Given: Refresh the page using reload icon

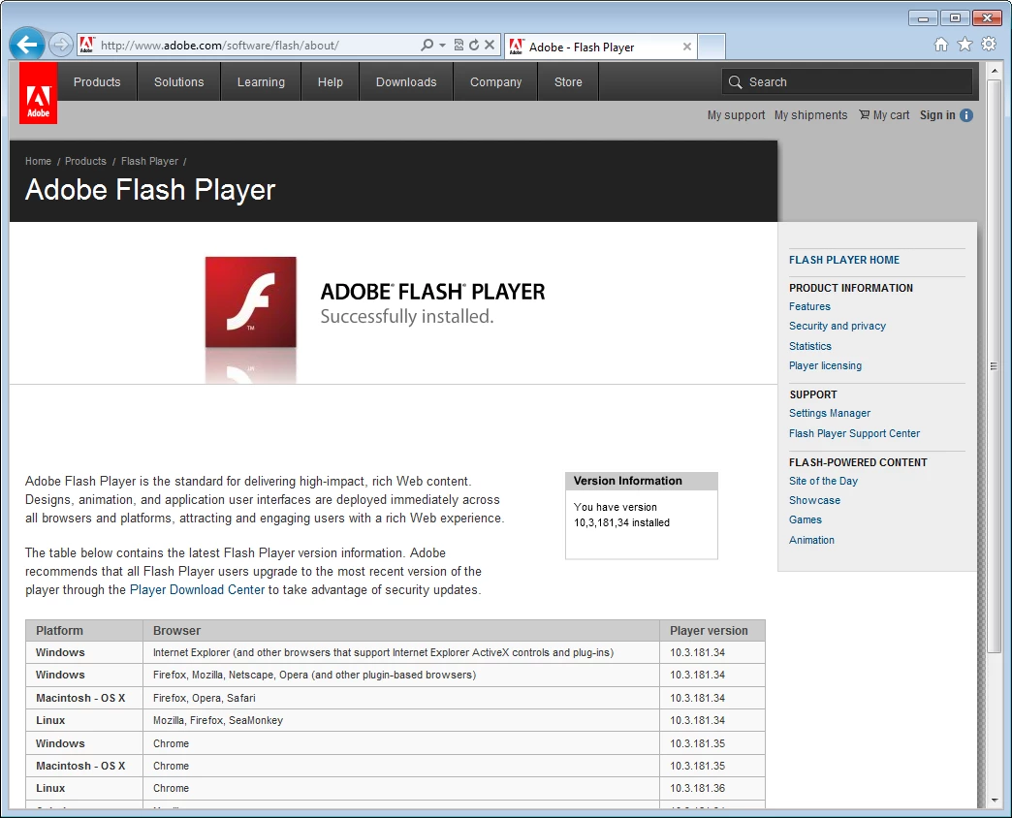Looking at the screenshot, I should pyautogui.click(x=474, y=46).
